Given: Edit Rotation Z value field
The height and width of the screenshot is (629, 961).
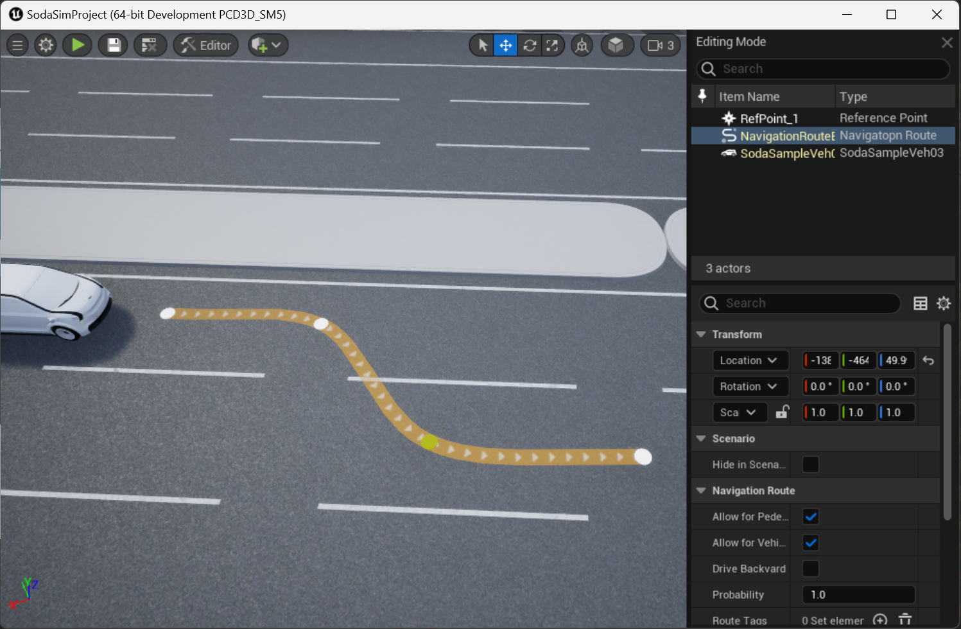Looking at the screenshot, I should pyautogui.click(x=897, y=386).
